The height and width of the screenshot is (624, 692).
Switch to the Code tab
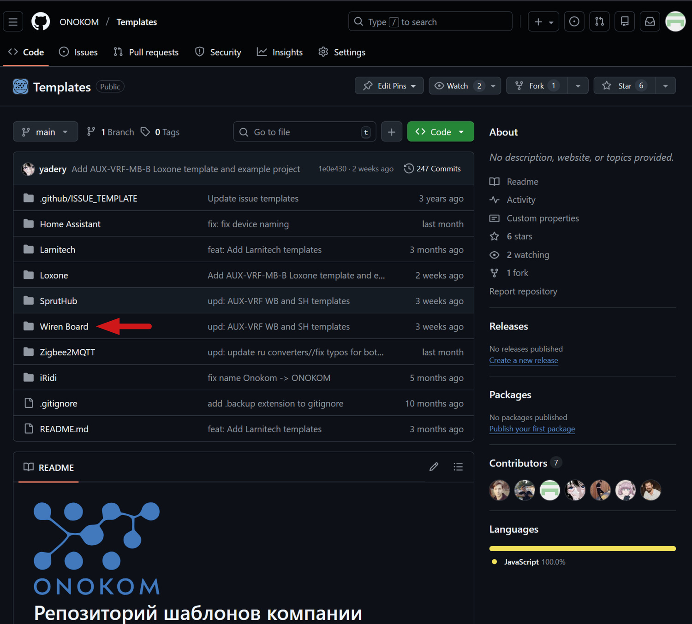(x=26, y=52)
